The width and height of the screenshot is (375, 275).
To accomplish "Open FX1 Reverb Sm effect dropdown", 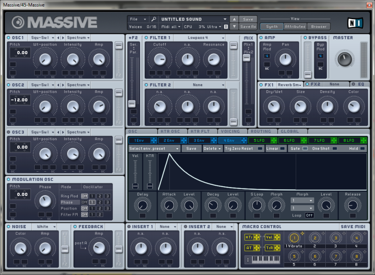I will pyautogui.click(x=290, y=85).
